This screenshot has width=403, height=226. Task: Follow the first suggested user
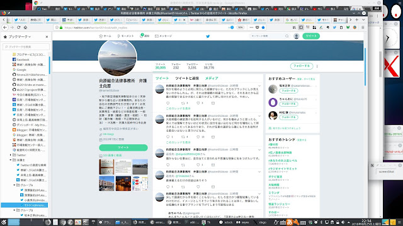288,90
